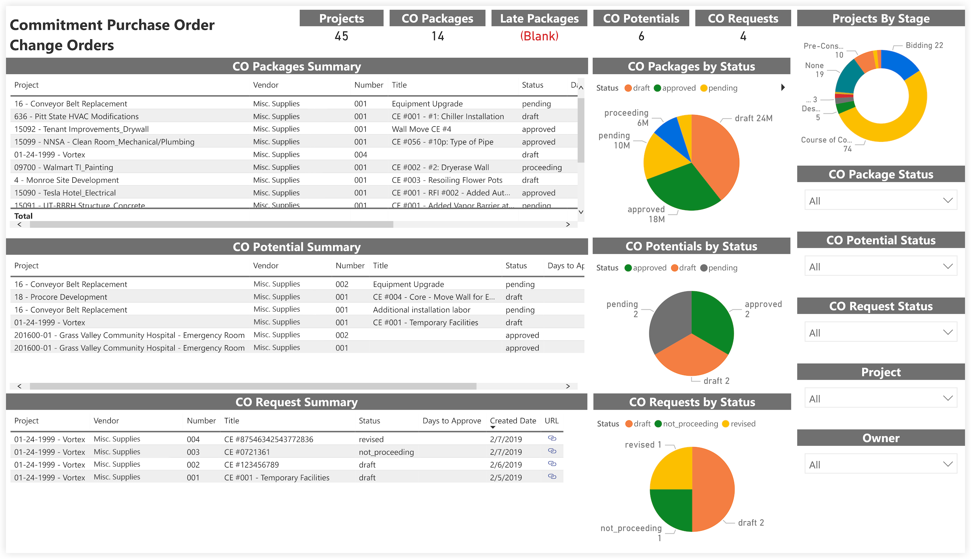Sort CO Request Summary by Days to Approve
The height and width of the screenshot is (559, 971).
pyautogui.click(x=452, y=420)
